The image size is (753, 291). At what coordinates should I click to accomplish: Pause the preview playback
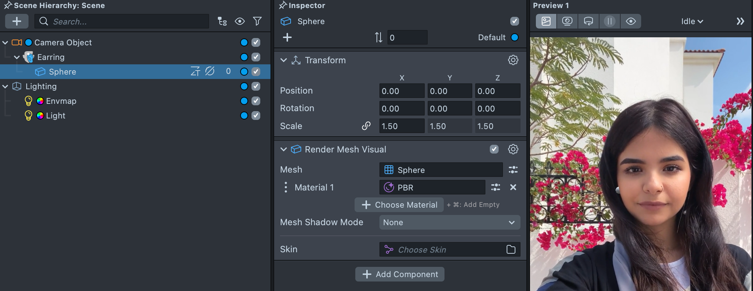(x=609, y=21)
